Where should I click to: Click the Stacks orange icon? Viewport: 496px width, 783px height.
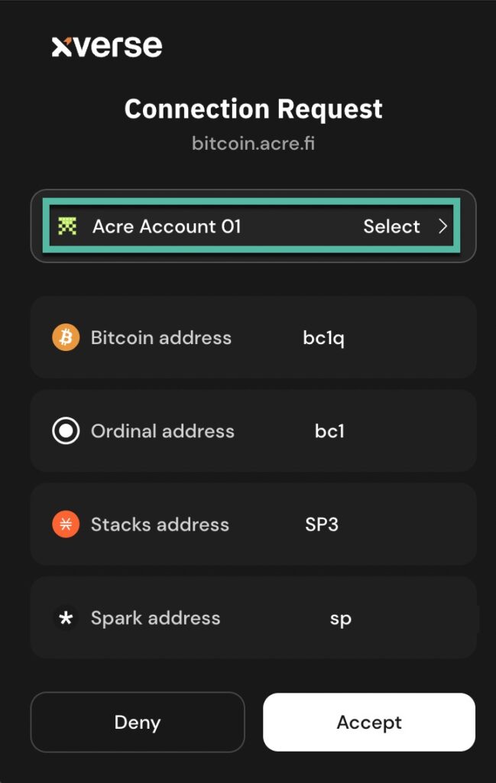(x=66, y=525)
